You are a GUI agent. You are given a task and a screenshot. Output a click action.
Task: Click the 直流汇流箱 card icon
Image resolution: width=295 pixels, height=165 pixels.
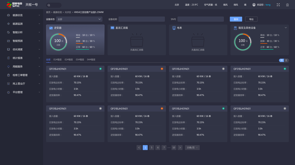(x=112, y=28)
